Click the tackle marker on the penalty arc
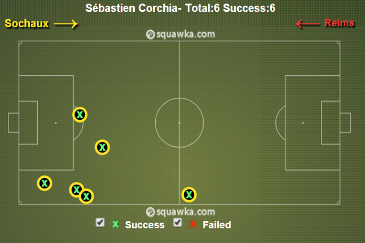 point(80,115)
